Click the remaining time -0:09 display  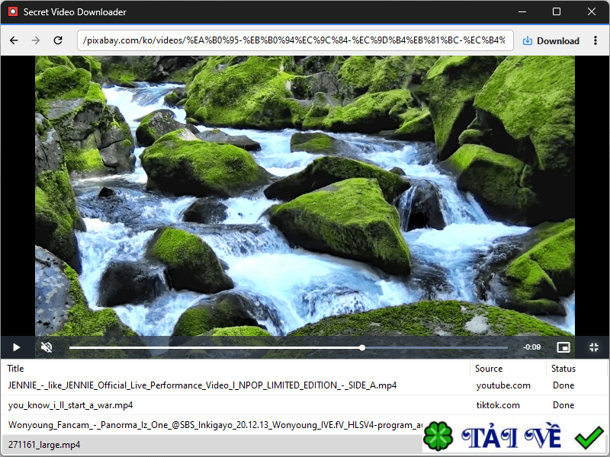(531, 347)
